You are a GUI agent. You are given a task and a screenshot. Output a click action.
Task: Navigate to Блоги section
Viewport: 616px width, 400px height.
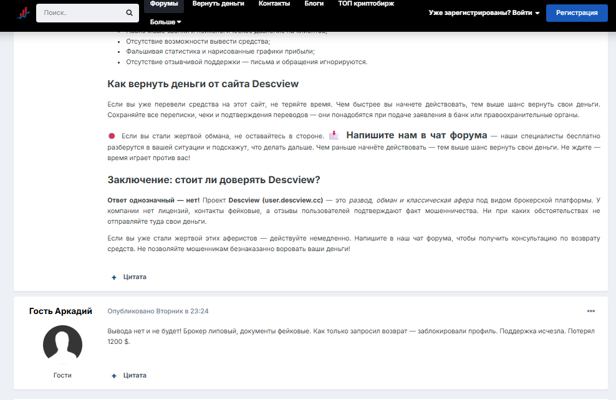click(314, 4)
